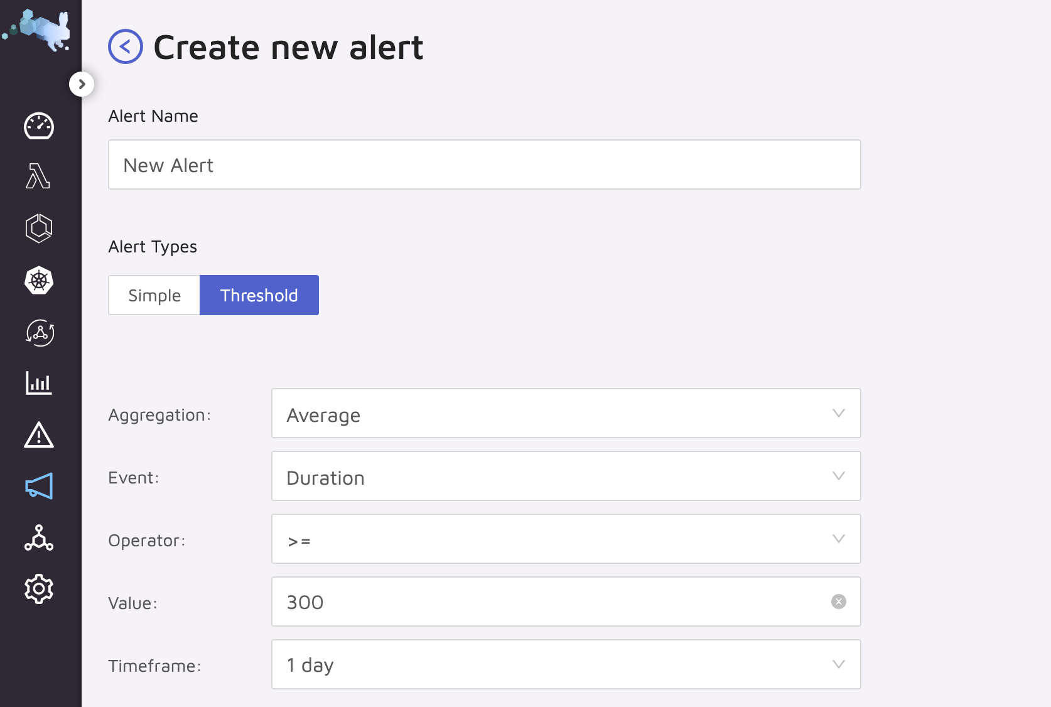
Task: Open the Timeframe dropdown showing 1 day
Action: tap(566, 664)
